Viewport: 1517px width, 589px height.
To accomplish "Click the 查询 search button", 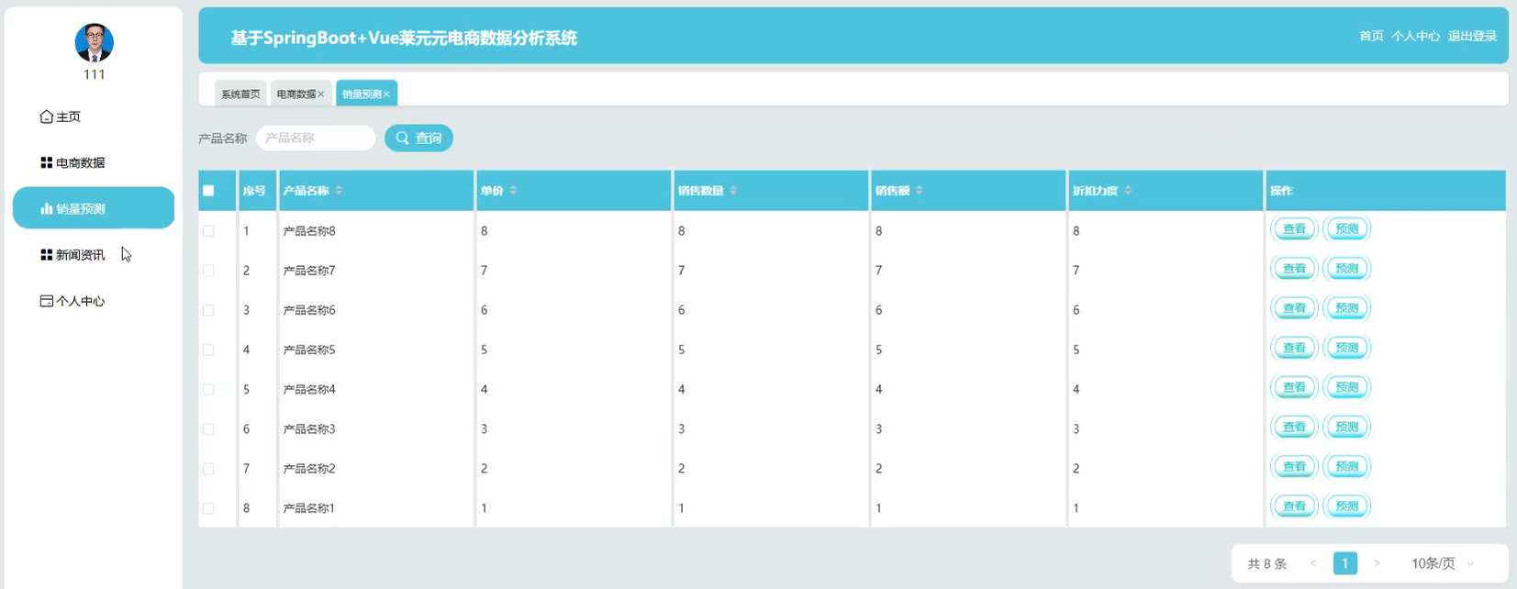I will tap(418, 138).
